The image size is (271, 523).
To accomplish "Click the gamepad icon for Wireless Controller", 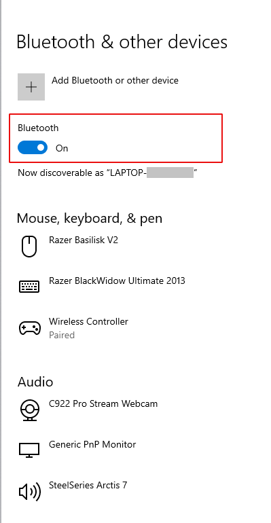I will pyautogui.click(x=29, y=328).
